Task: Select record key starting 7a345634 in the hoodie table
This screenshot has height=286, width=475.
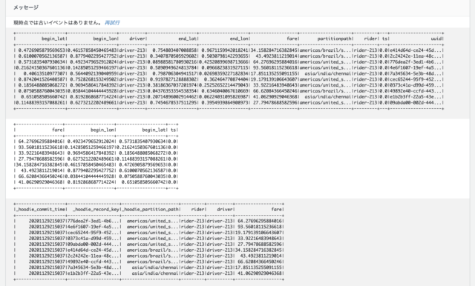Action: coord(94,267)
